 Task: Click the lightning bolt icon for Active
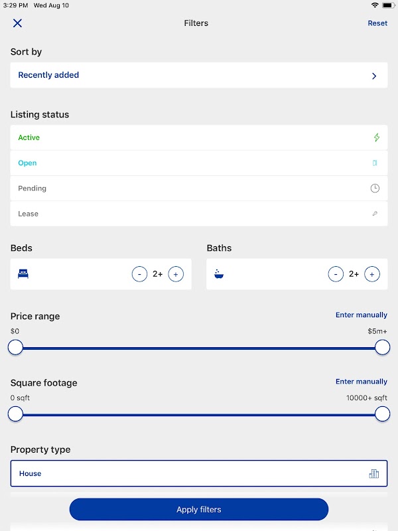[376, 138]
